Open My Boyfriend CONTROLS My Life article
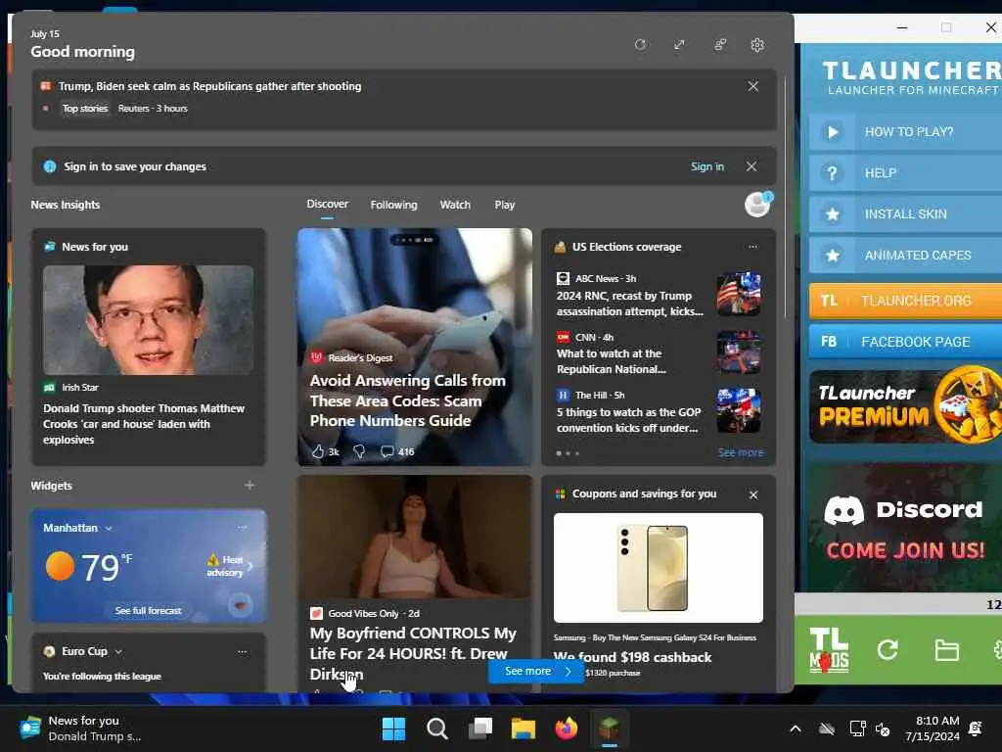This screenshot has height=752, width=1002. click(414, 653)
